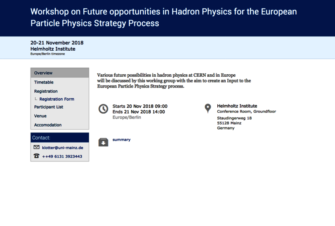Click the Staudingerweg 18 address text

(x=234, y=118)
